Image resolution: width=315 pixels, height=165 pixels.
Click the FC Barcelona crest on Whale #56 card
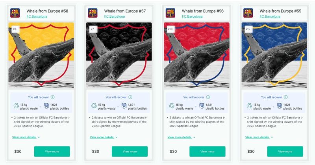[170, 13]
